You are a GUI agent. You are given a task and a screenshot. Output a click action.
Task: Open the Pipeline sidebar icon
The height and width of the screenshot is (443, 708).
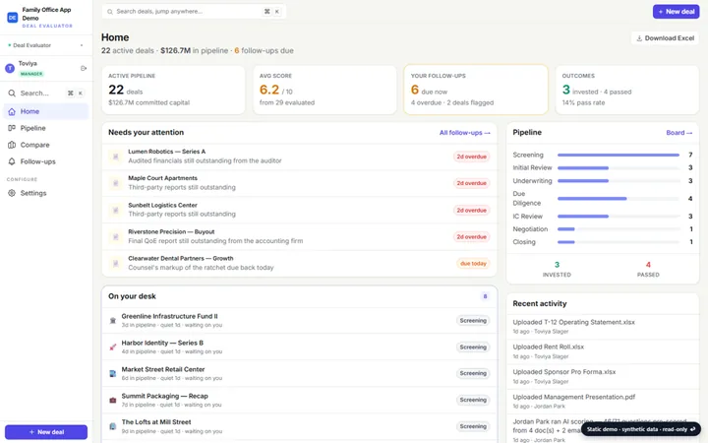(x=12, y=128)
